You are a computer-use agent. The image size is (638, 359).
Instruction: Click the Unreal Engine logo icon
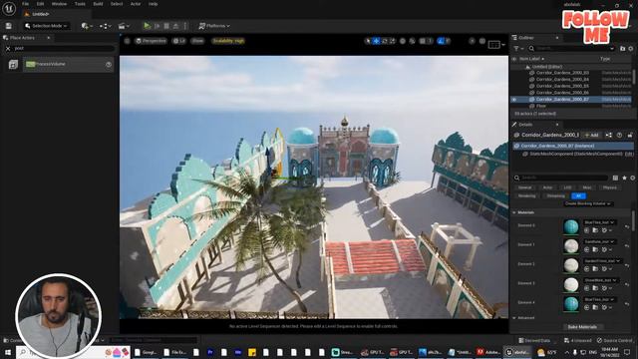(9, 9)
